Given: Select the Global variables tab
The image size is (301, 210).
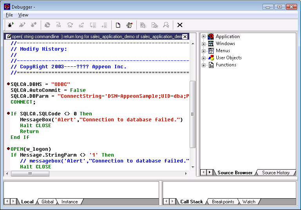Looking at the screenshot, I should click(47, 201).
